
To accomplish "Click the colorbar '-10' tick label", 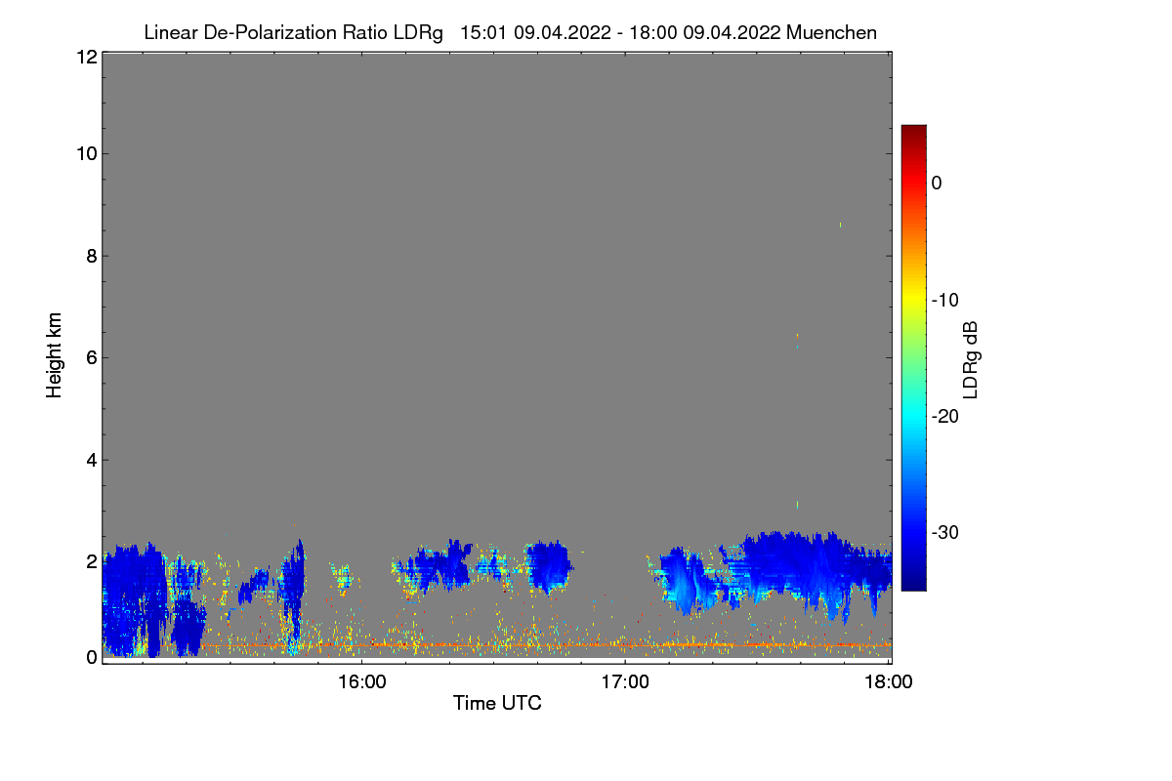I will pyautogui.click(x=945, y=300).
